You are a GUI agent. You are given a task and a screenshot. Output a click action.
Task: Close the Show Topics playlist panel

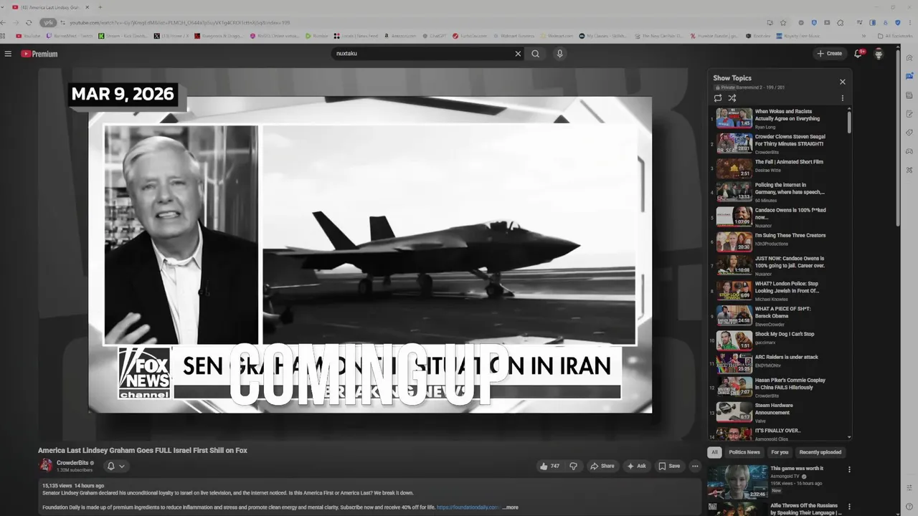pos(843,82)
